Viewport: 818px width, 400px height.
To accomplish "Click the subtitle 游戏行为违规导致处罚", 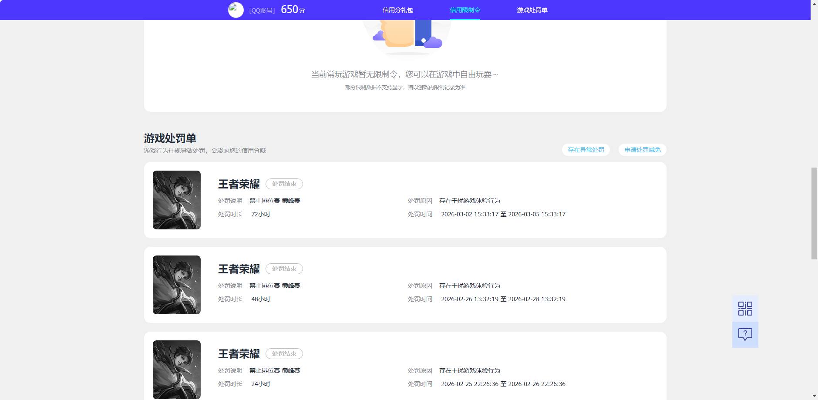I will pos(175,151).
